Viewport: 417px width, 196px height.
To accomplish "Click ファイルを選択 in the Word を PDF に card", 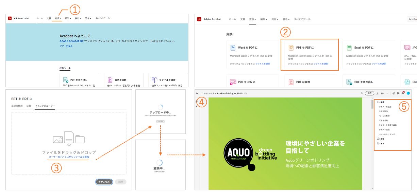I will click(x=263, y=64).
